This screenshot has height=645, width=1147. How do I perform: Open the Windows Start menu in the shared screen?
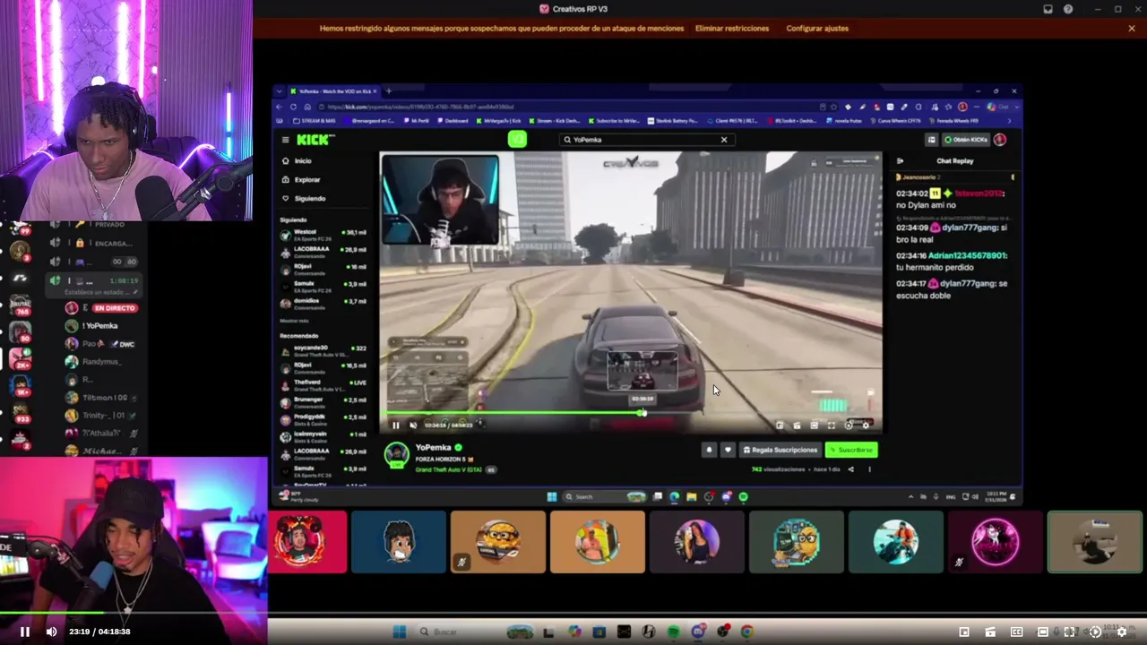click(x=552, y=496)
